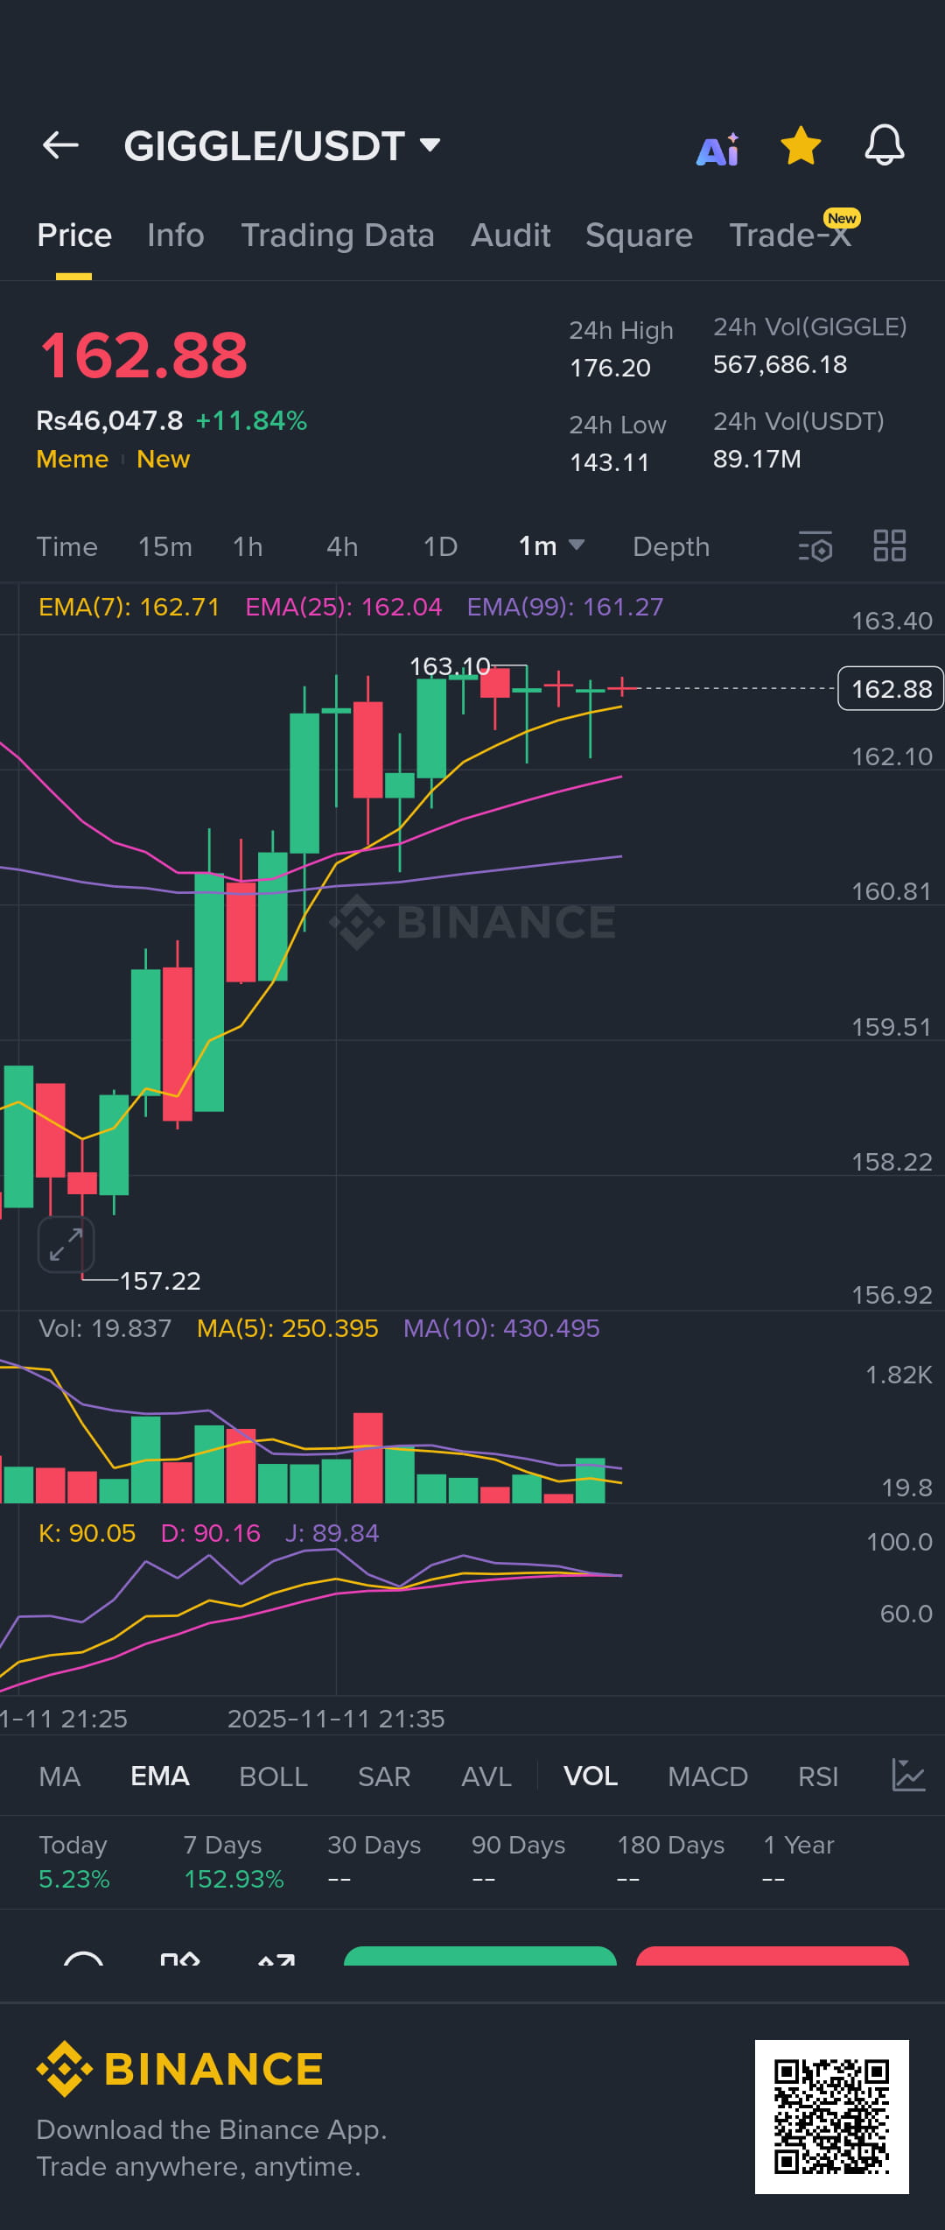Image resolution: width=945 pixels, height=2230 pixels.
Task: Switch to the Info tab
Action: coord(176,236)
